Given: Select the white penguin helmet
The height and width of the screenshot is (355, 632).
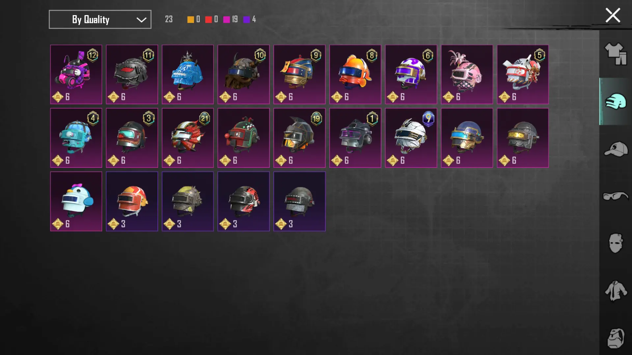Looking at the screenshot, I should (x=76, y=201).
